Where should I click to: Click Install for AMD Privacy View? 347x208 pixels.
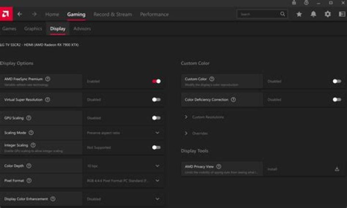point(272,169)
